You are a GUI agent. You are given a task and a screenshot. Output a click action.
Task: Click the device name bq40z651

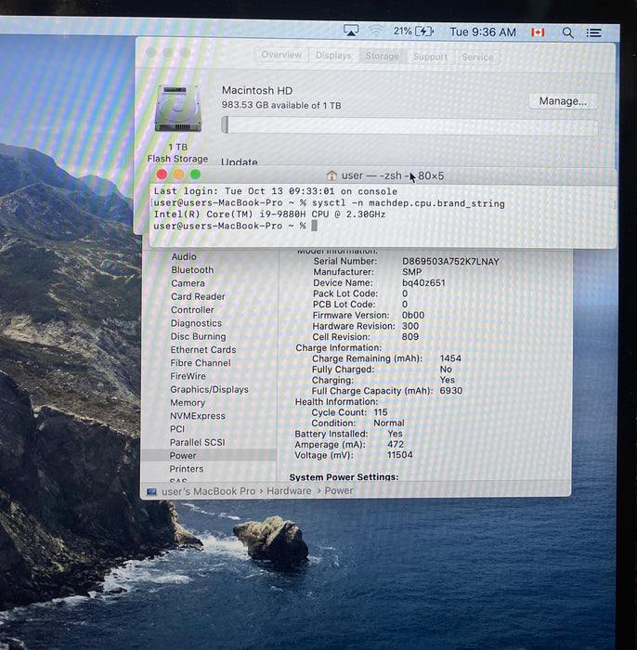click(423, 282)
